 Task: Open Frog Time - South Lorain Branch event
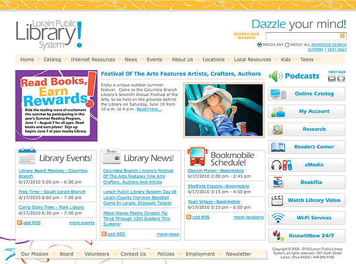coord(52,191)
